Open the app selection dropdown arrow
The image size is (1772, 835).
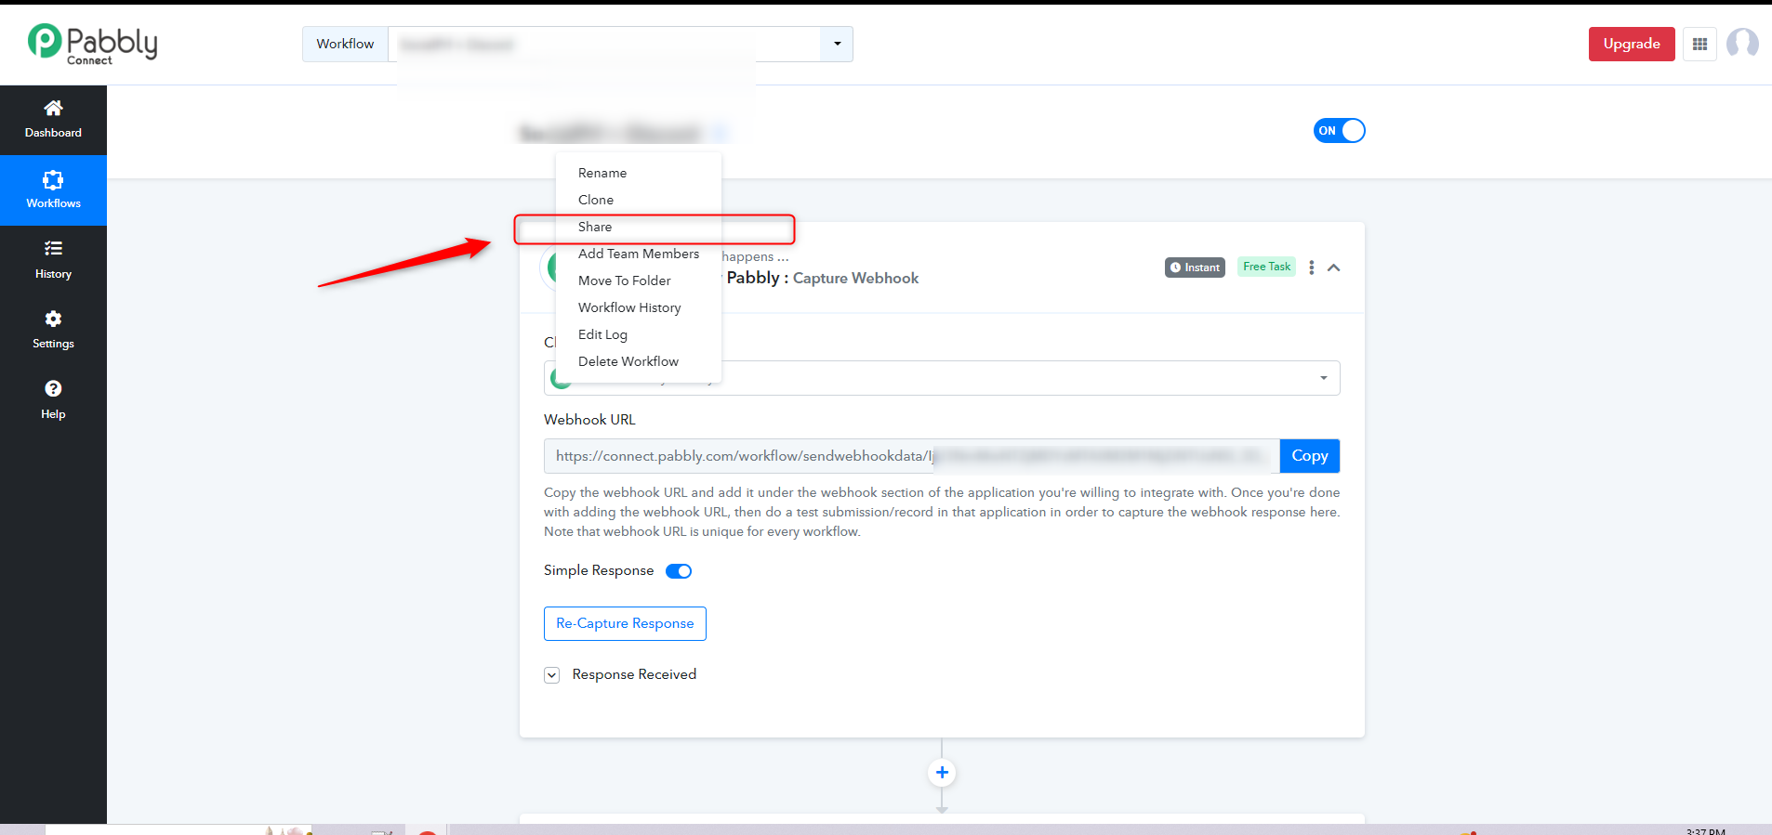point(1323,378)
